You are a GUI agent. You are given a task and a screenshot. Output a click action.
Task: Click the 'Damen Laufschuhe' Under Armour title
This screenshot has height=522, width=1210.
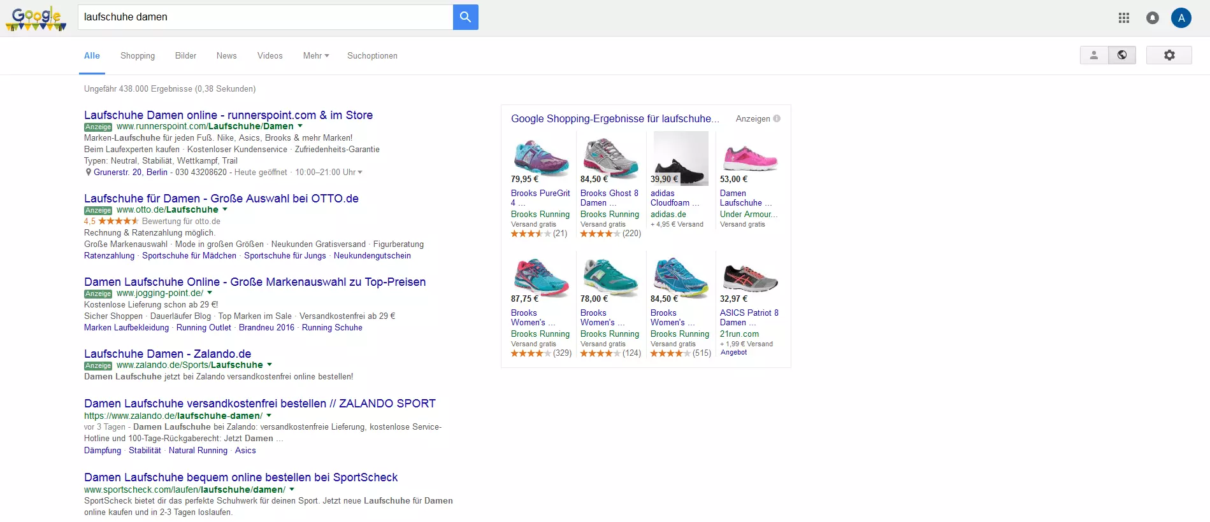coord(745,198)
